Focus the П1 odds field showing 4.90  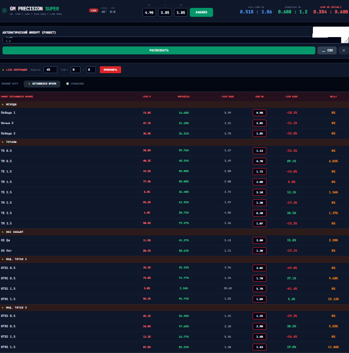149,12
